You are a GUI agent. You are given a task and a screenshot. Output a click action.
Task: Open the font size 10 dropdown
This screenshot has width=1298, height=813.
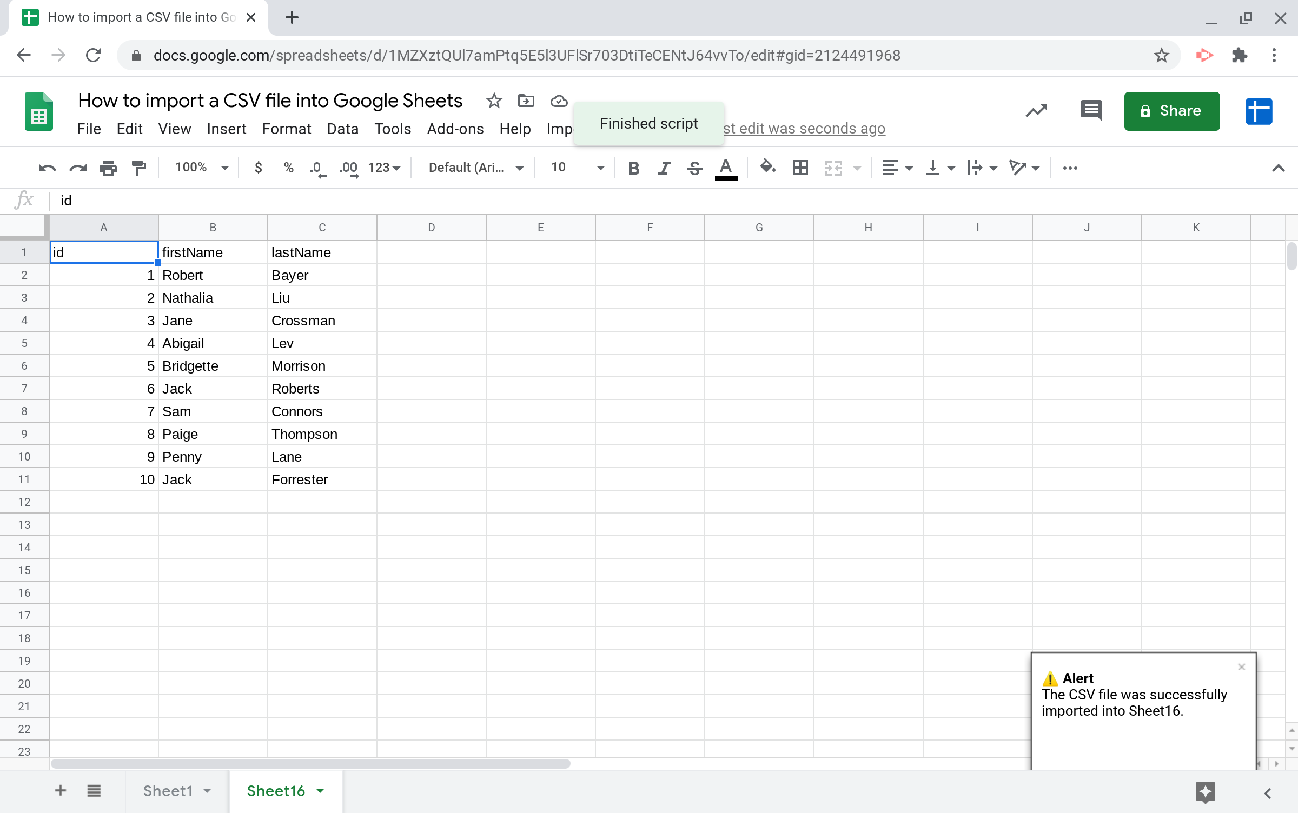[x=577, y=168]
